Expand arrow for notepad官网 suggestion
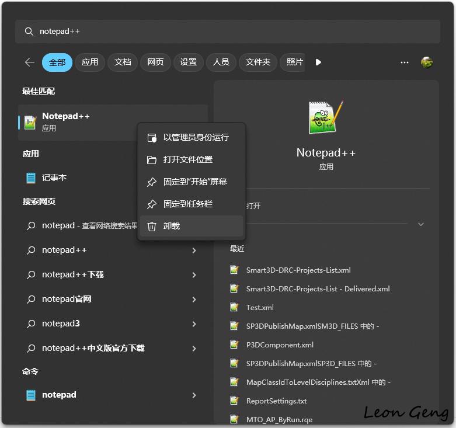Viewport: 456px width, 428px height. [x=194, y=299]
